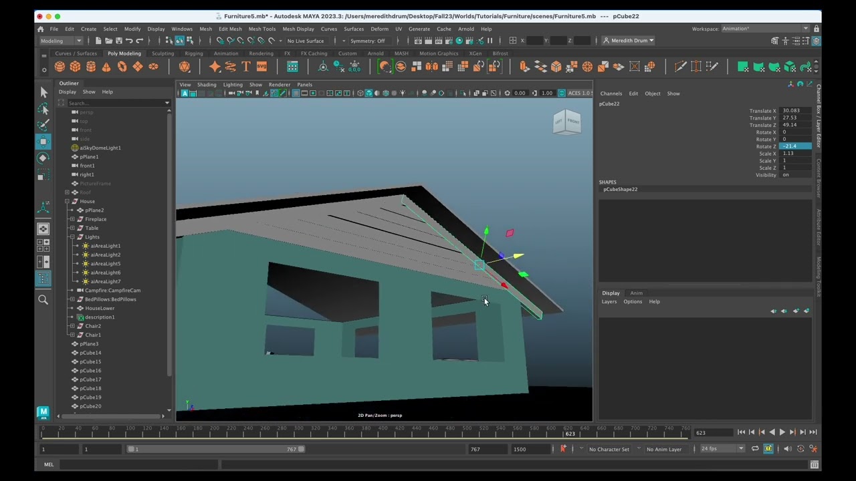Click play forward button
This screenshot has width=856, height=481.
pyautogui.click(x=782, y=433)
